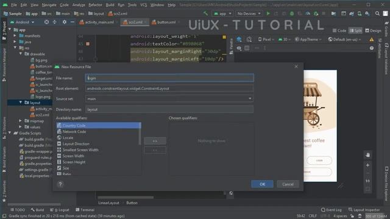Switch editor to Split view
Screen dimensions: 390x219
click(355, 30)
